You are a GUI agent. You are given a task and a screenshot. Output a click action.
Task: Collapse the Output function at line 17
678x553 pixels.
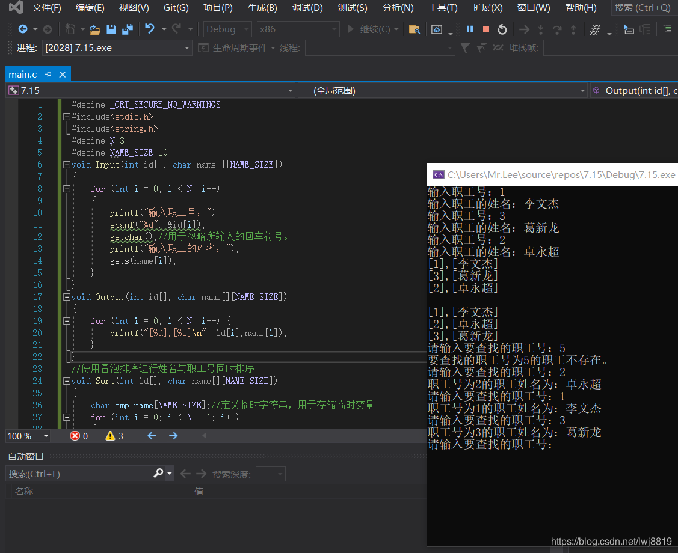pyautogui.click(x=67, y=297)
